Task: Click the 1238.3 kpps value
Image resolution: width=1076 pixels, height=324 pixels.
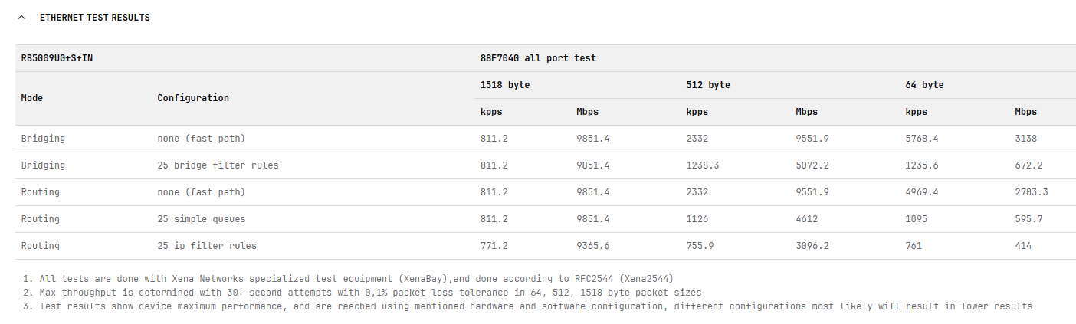Action: (702, 165)
